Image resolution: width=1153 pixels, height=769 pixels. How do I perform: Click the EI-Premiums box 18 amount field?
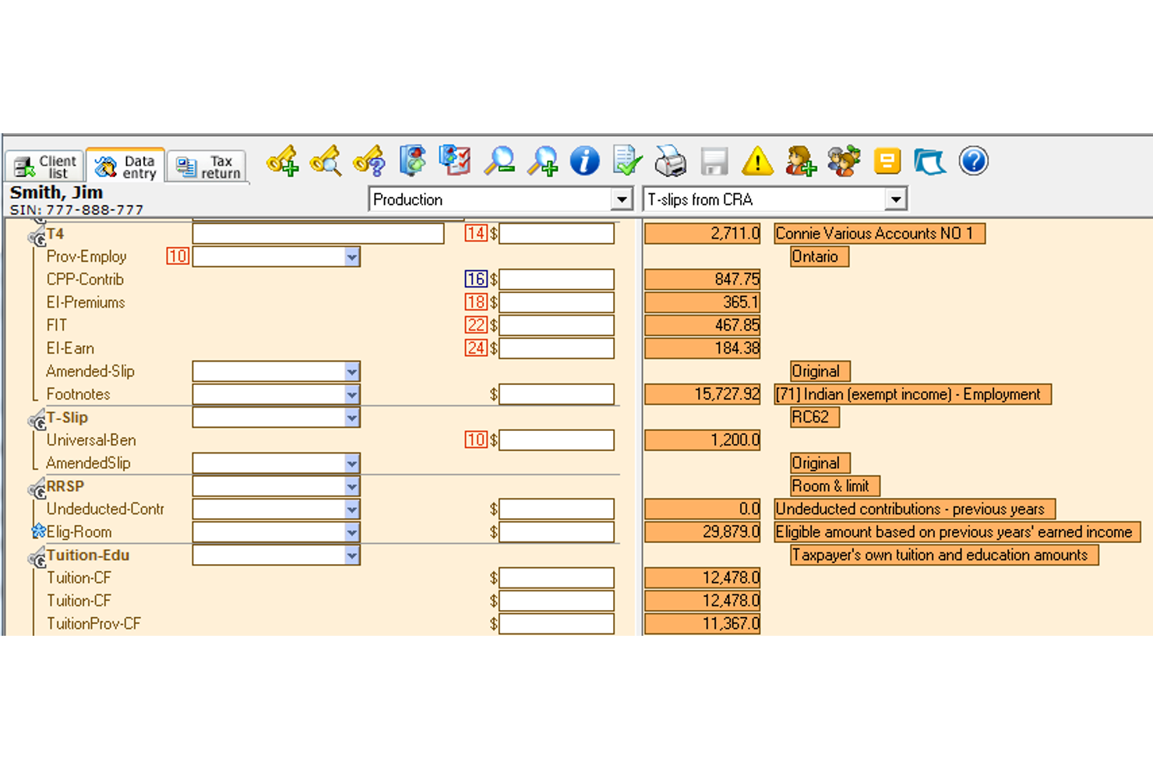coord(556,302)
